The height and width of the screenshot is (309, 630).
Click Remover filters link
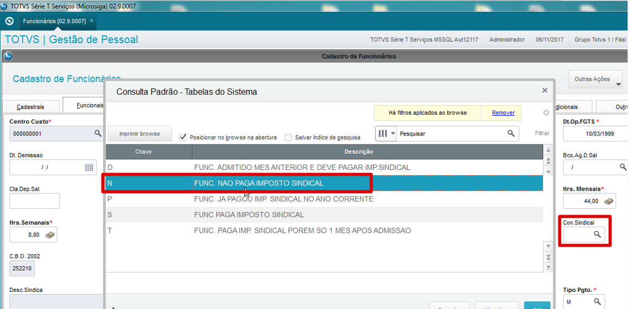[x=503, y=113]
